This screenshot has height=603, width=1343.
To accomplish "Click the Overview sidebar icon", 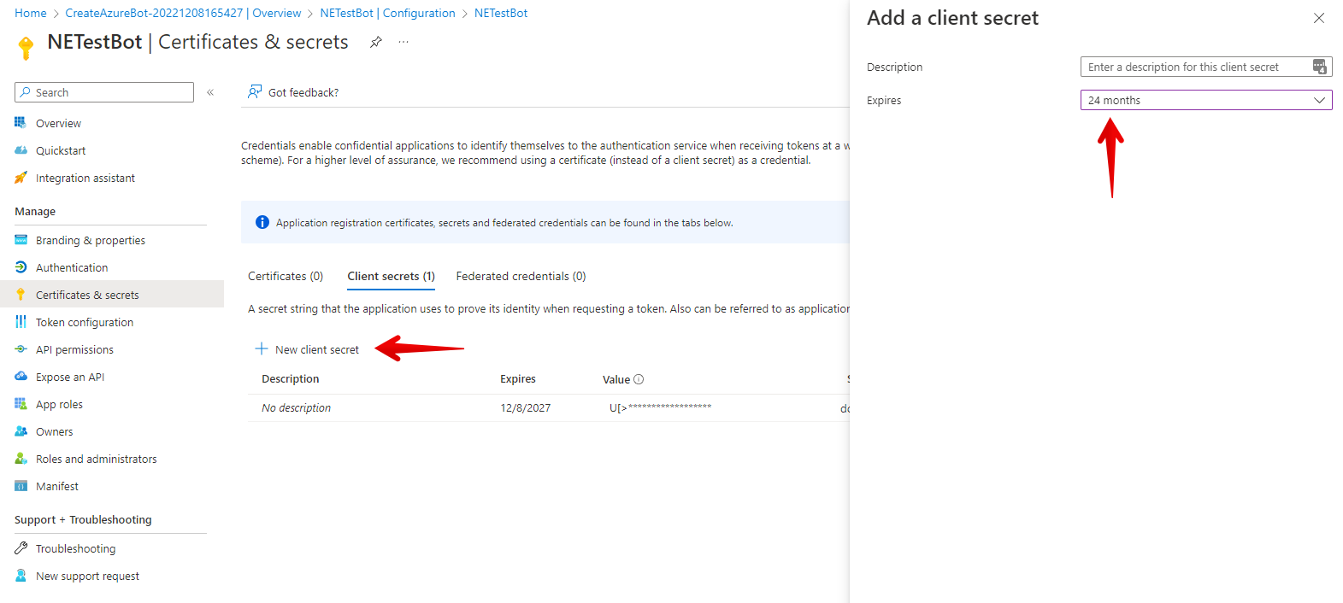I will click(21, 123).
